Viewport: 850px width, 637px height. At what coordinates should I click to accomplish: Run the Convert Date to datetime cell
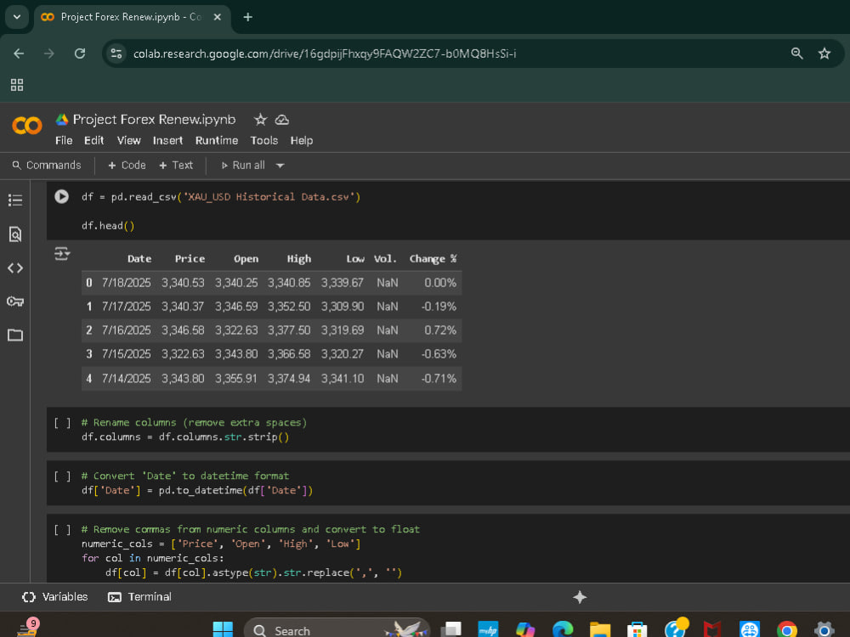(x=62, y=476)
